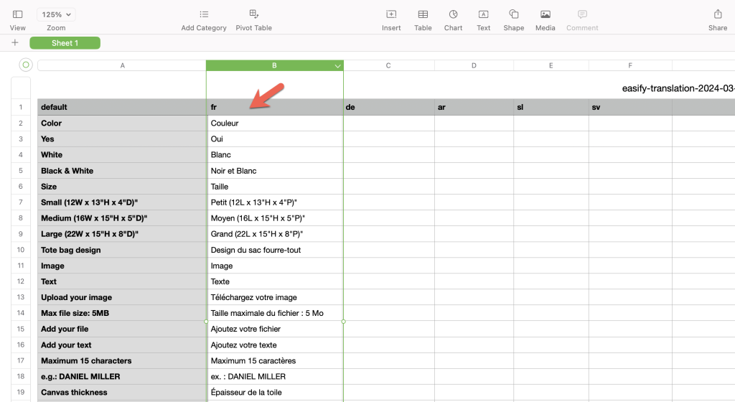Image resolution: width=735 pixels, height=402 pixels.
Task: Create a Pivot Table
Action: 253,14
